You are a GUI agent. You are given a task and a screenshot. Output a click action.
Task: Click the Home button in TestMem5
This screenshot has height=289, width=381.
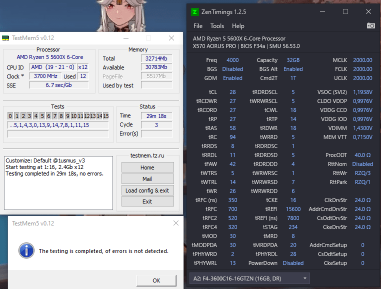click(x=147, y=167)
